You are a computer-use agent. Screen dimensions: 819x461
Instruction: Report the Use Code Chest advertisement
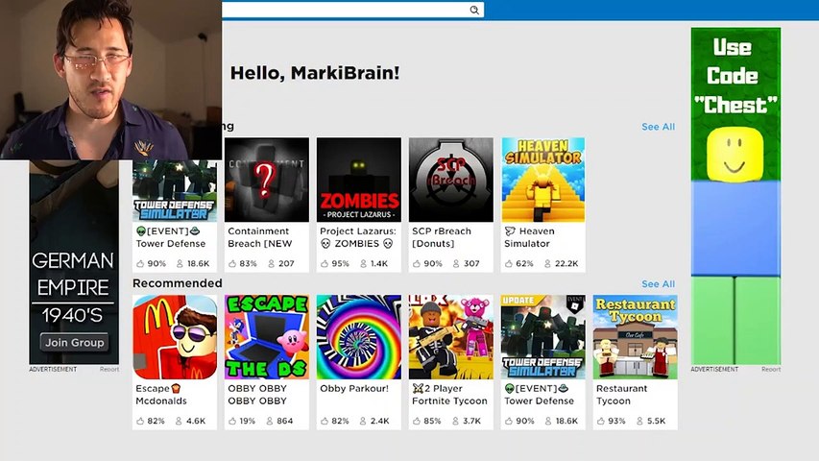coord(771,369)
